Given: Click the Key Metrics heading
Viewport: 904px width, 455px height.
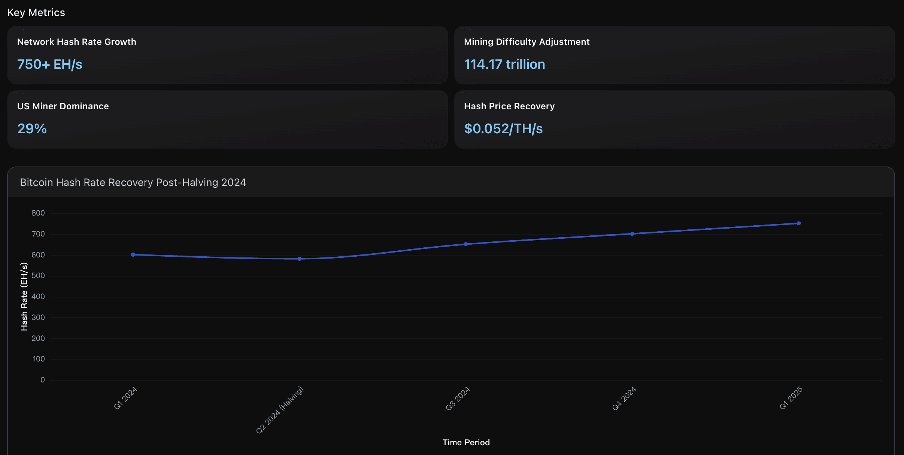Looking at the screenshot, I should click(36, 13).
